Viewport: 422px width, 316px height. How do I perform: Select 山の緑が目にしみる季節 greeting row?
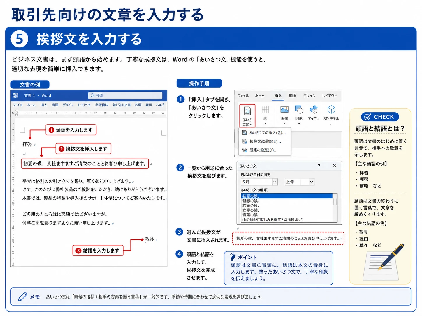[x=287, y=220]
